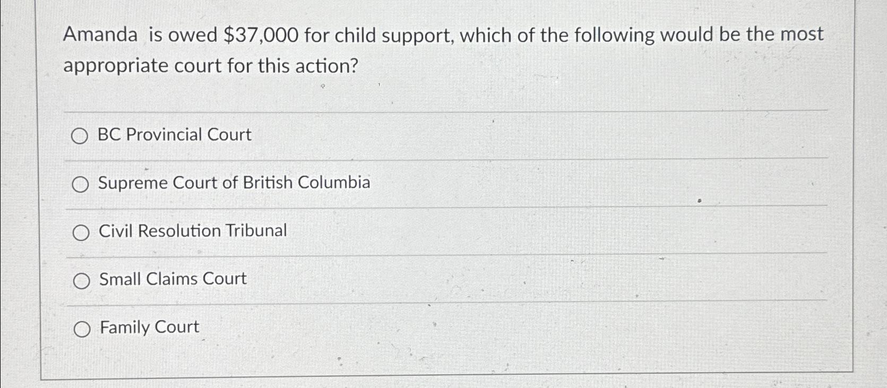Select the Supreme Court of British Columbia option

(x=81, y=184)
